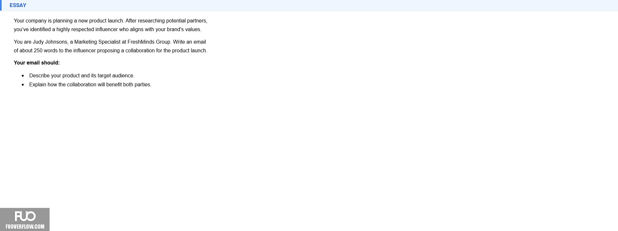Select paragraph starting 'Your company is planning'

click(110, 25)
